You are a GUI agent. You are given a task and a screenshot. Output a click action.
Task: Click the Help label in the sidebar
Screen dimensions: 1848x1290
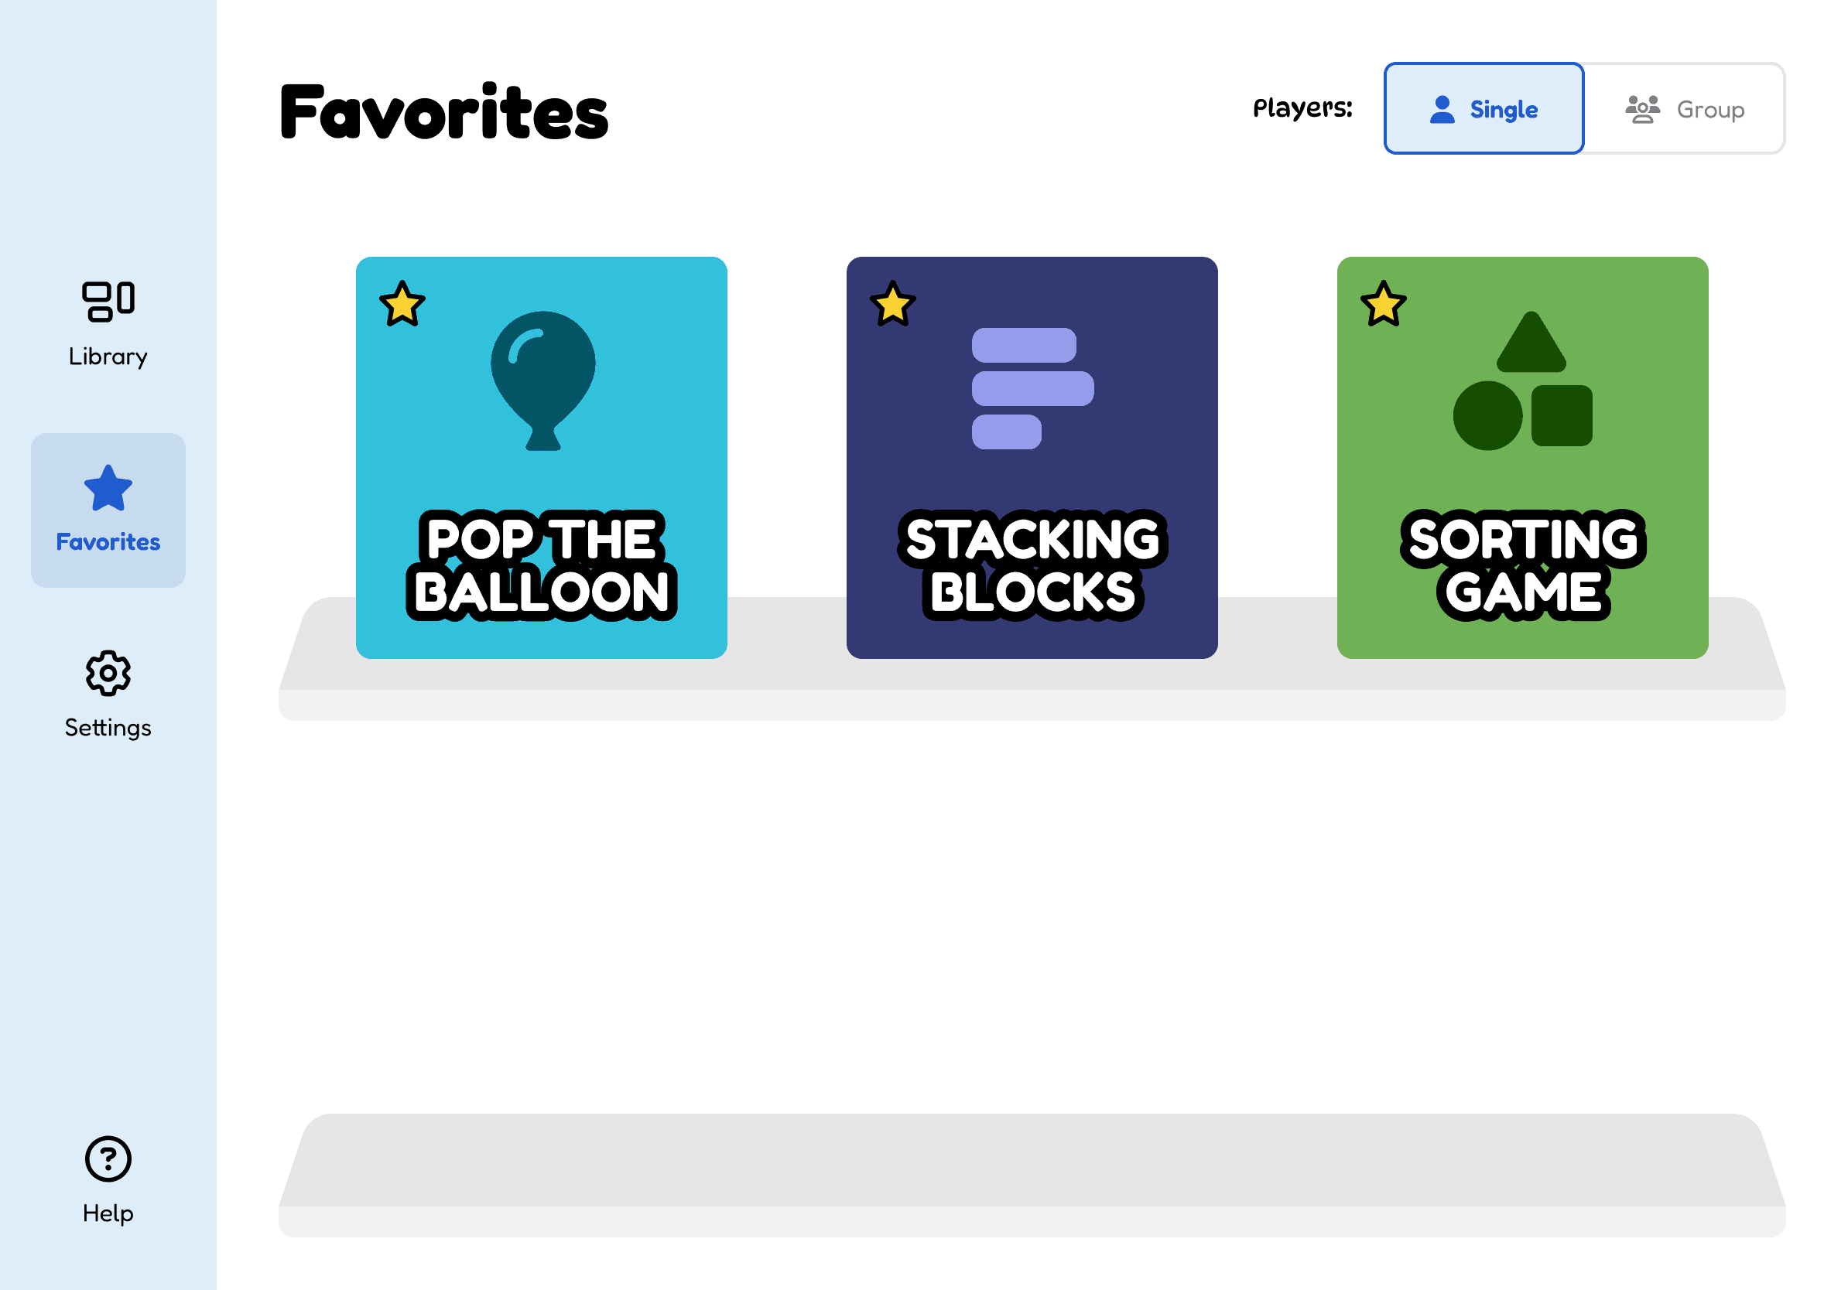pyautogui.click(x=108, y=1213)
